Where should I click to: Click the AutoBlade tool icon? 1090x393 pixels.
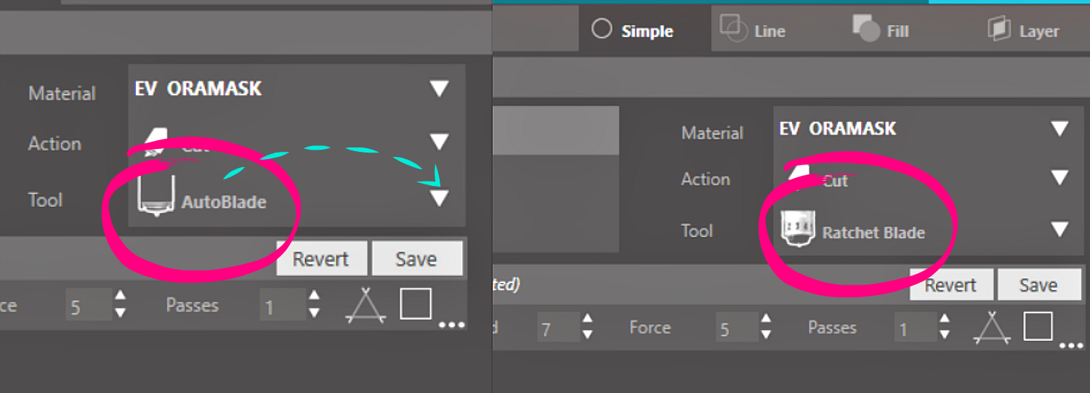coord(157,195)
